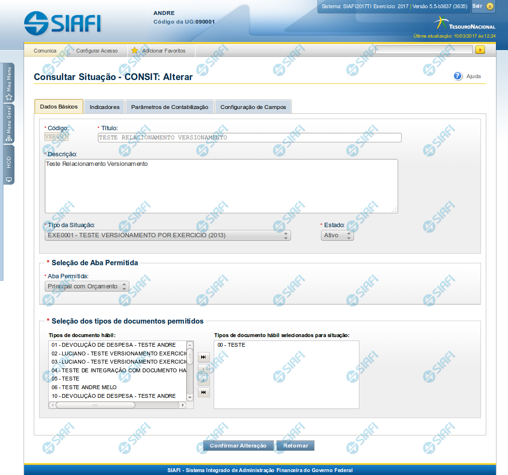Click the move-all-right double arrow button
508x475 pixels.
pyautogui.click(x=204, y=357)
